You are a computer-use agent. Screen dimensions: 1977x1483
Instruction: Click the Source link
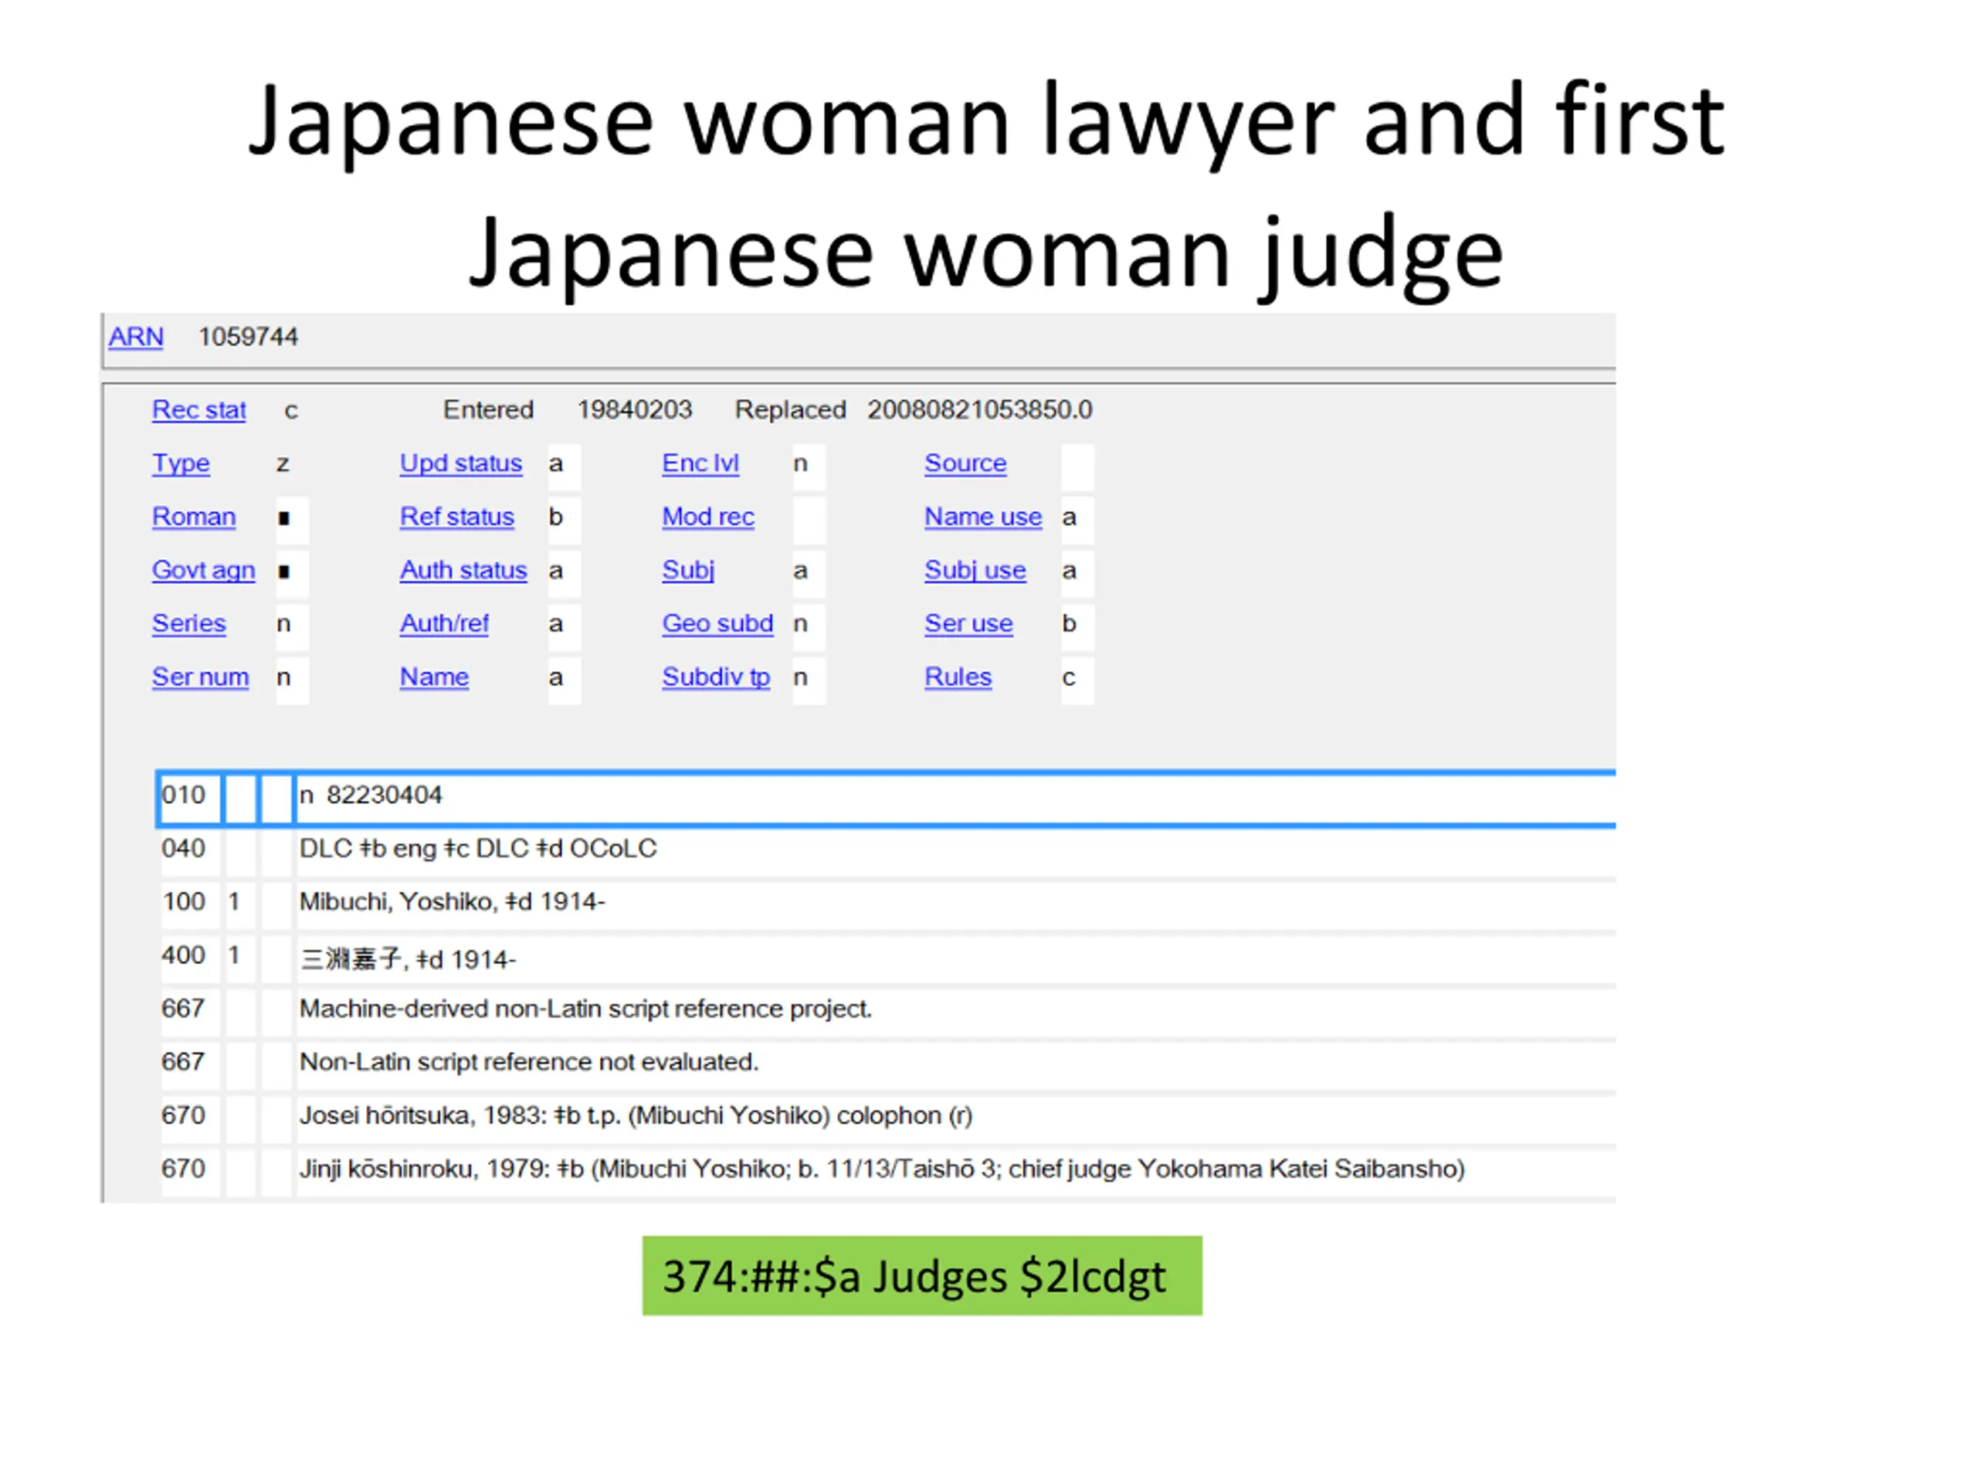click(x=965, y=463)
